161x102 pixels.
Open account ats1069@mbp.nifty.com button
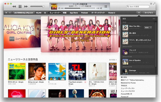(24, 13)
